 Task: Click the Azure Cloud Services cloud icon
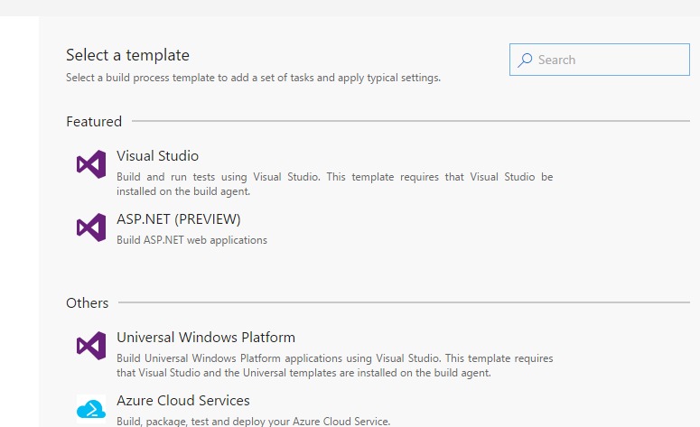click(x=91, y=409)
